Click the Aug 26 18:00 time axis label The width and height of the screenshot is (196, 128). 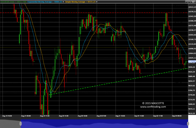click(x=82, y=116)
